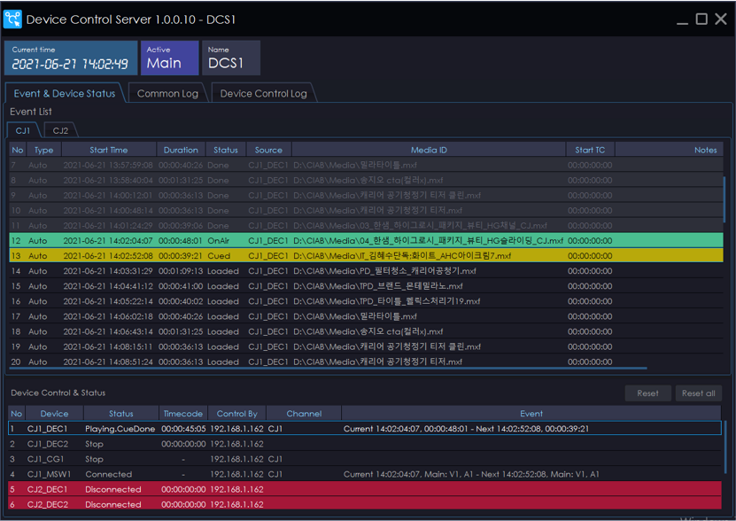Click the Active Main status panel

169,58
